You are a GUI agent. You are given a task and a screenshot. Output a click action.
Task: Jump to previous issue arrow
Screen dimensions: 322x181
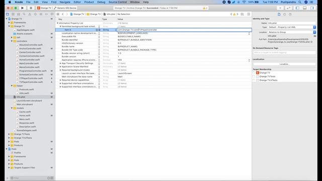pyautogui.click(x=231, y=14)
